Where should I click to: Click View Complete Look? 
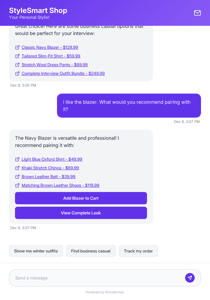pos(81,213)
